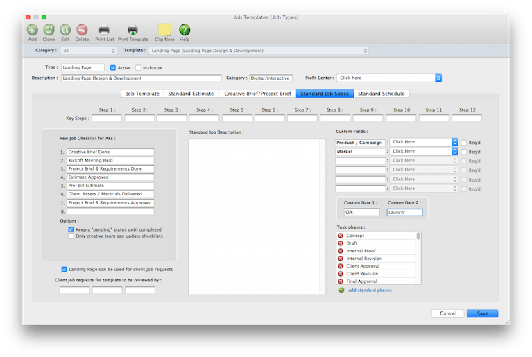Click the red Delete icon
The height and width of the screenshot is (357, 532).
coord(82,30)
